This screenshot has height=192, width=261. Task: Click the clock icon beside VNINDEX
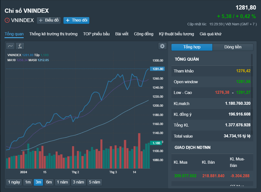tap(7, 20)
